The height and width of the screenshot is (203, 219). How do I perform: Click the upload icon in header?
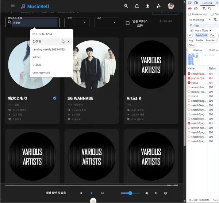[x=147, y=6]
